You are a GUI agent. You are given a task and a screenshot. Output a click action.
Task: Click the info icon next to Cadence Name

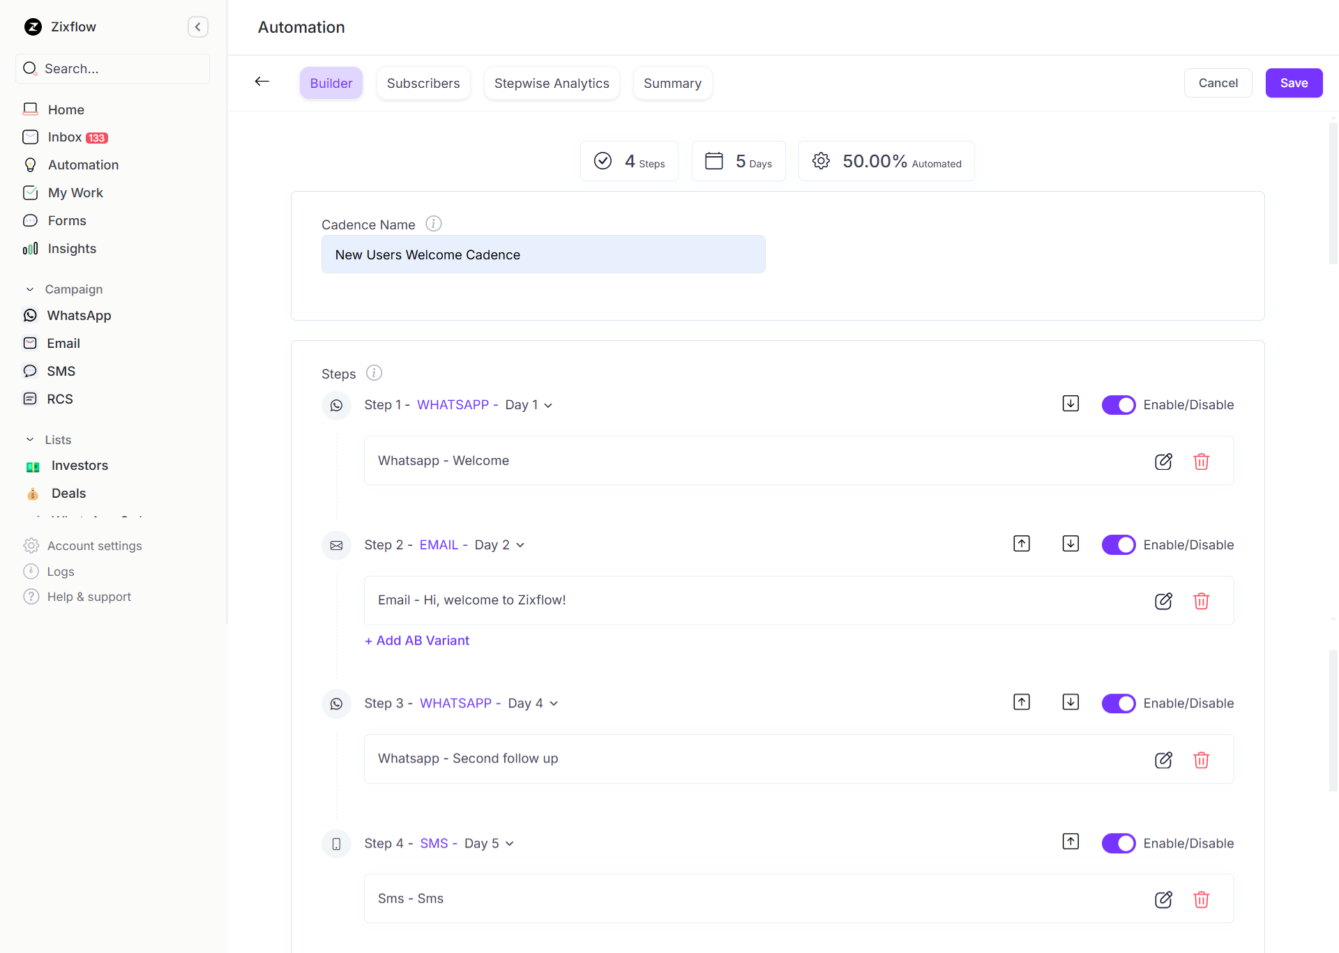(433, 223)
